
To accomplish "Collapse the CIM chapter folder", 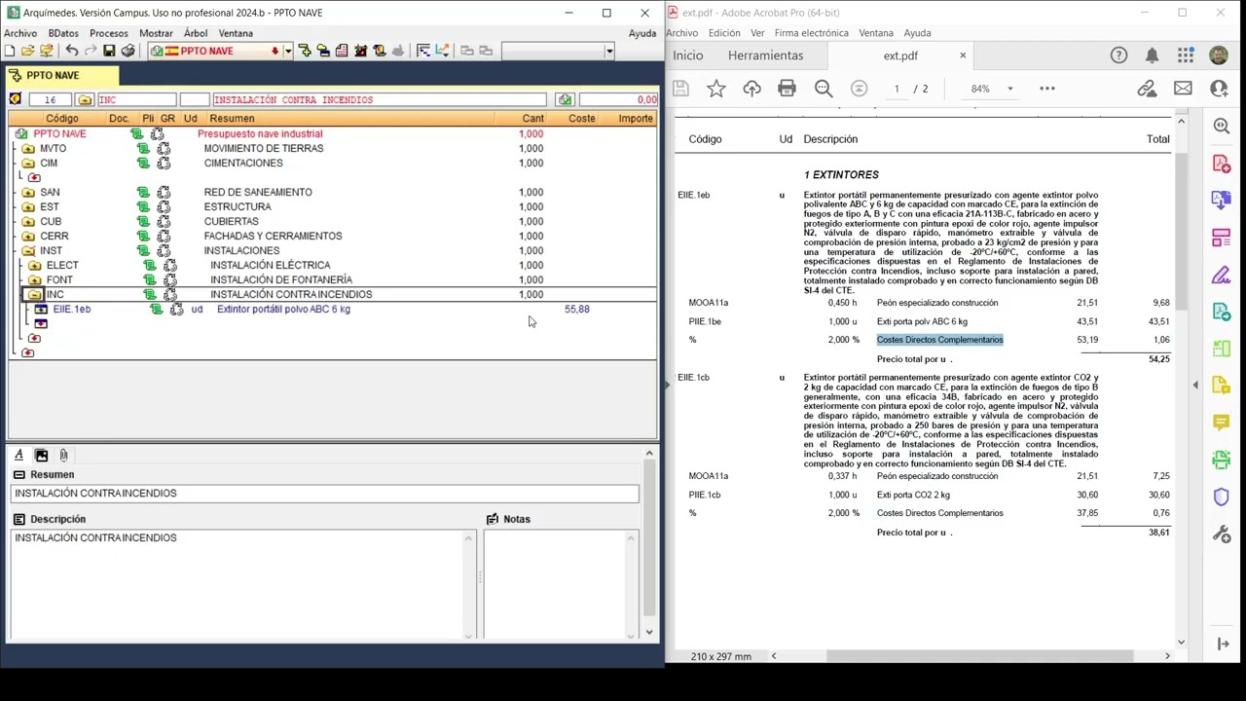I will (28, 164).
